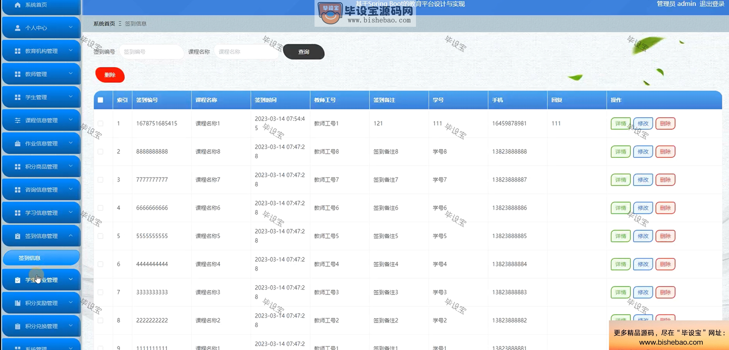Click the 签到编号 search input field
Image resolution: width=729 pixels, height=350 pixels.
point(152,52)
